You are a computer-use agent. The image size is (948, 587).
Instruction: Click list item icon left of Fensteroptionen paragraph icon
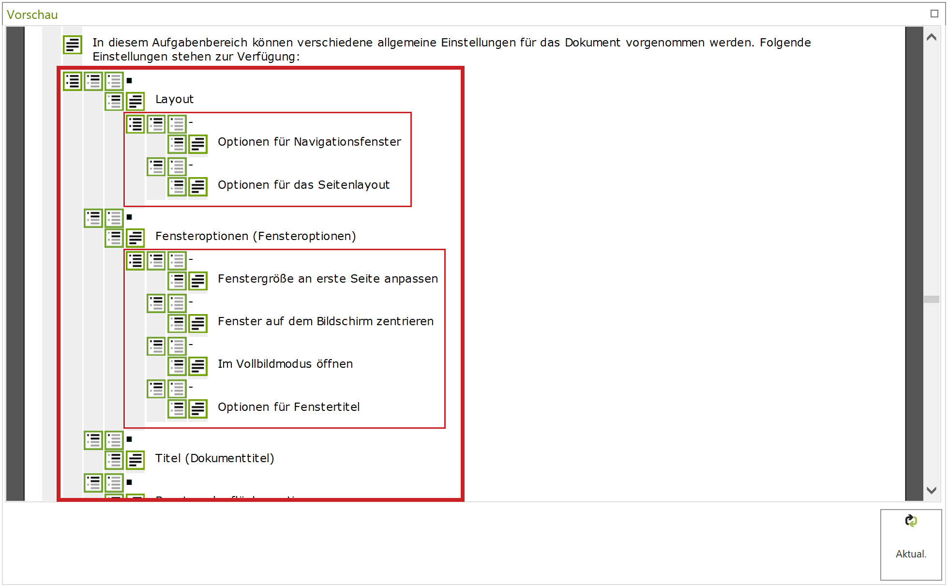tap(114, 238)
